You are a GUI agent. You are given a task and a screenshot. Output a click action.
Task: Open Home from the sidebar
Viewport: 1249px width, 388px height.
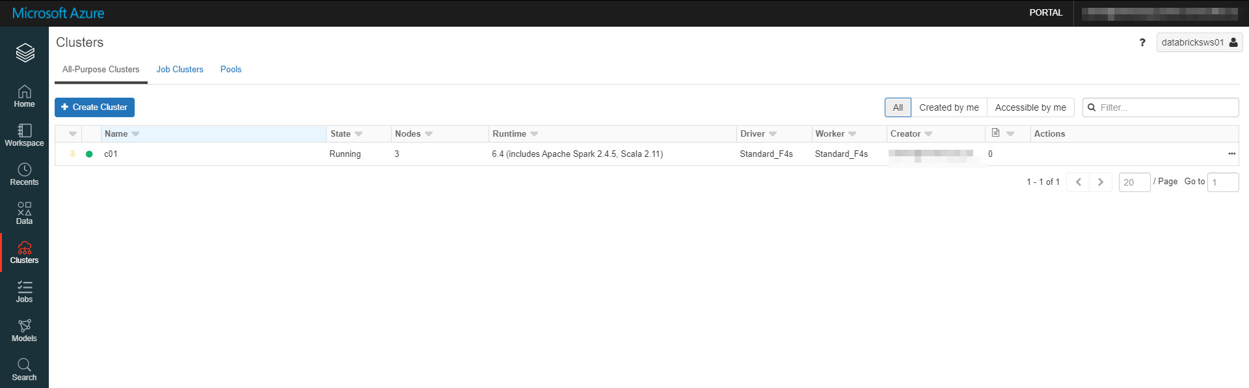click(x=24, y=96)
